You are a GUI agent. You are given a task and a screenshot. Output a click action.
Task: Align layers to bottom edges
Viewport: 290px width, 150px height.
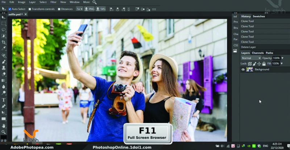click(148, 9)
